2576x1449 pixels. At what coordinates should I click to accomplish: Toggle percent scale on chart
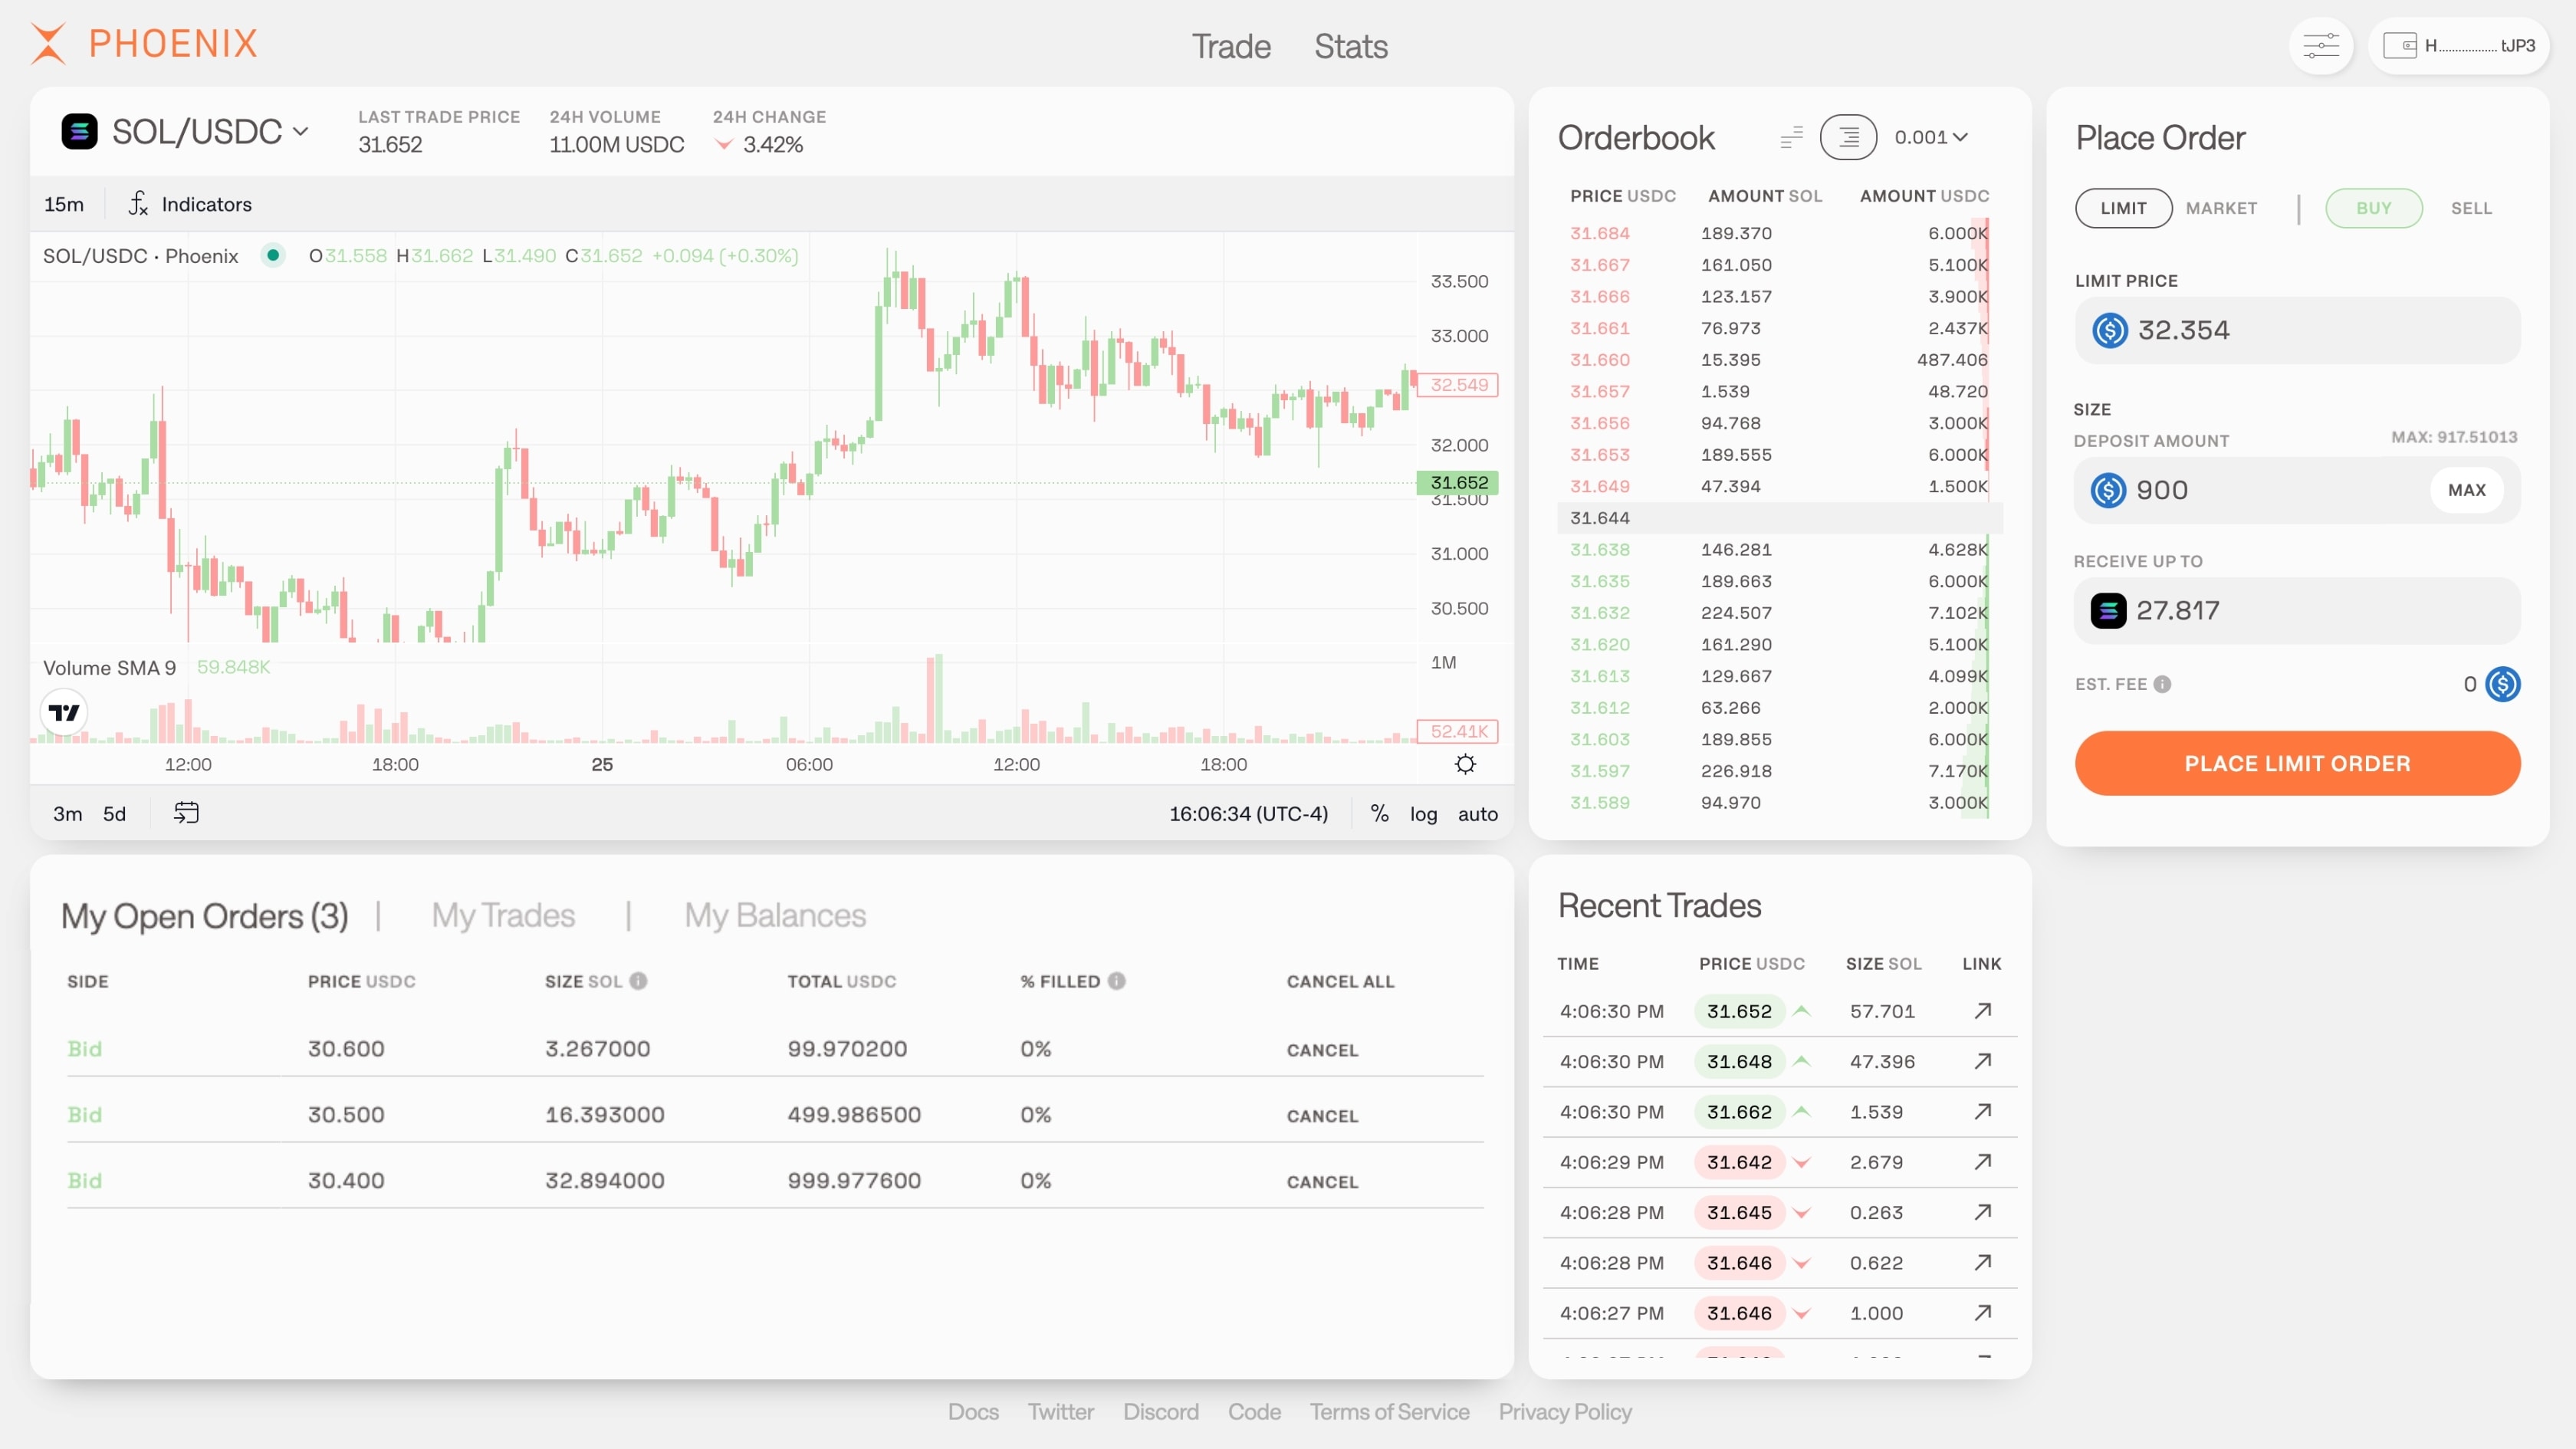(1380, 814)
